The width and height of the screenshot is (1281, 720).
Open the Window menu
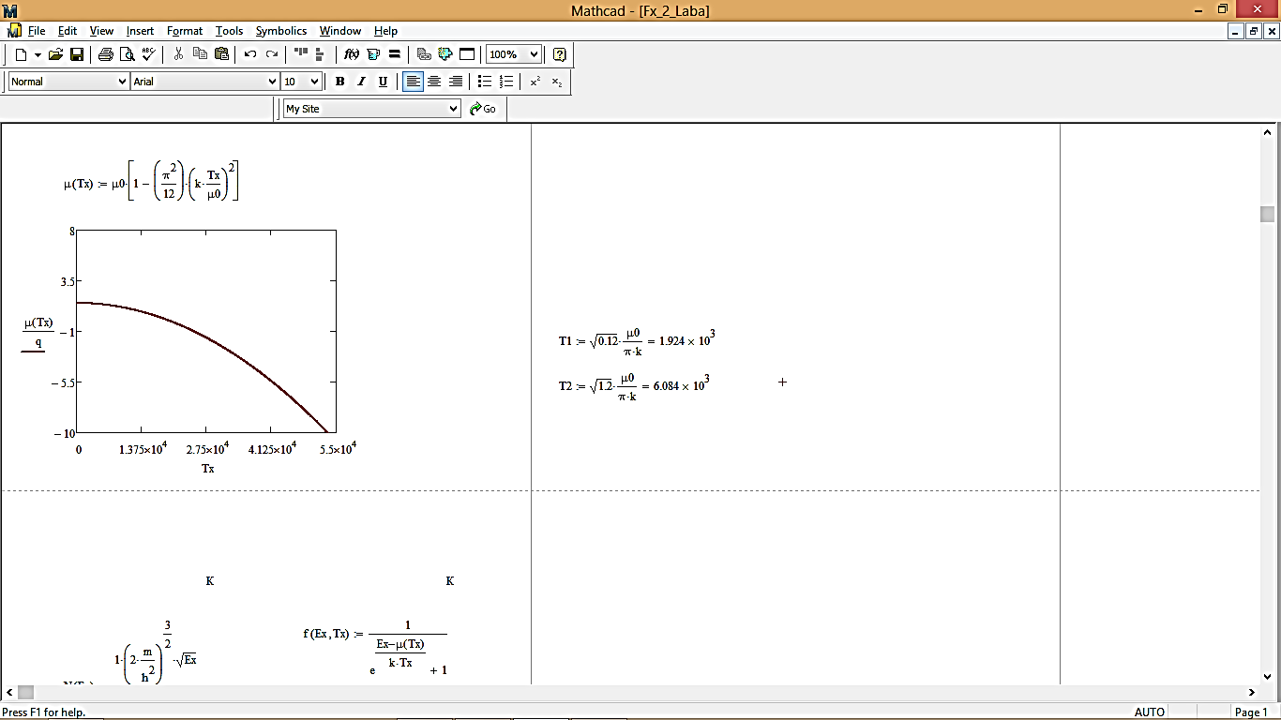click(340, 31)
